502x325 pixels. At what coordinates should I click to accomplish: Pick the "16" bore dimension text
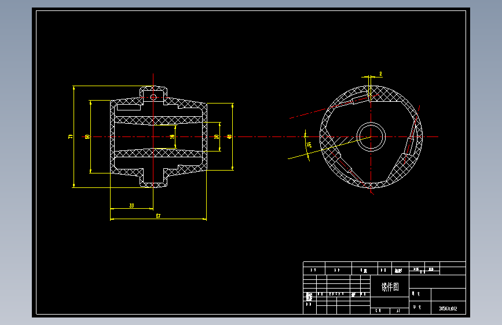pyautogui.click(x=172, y=136)
